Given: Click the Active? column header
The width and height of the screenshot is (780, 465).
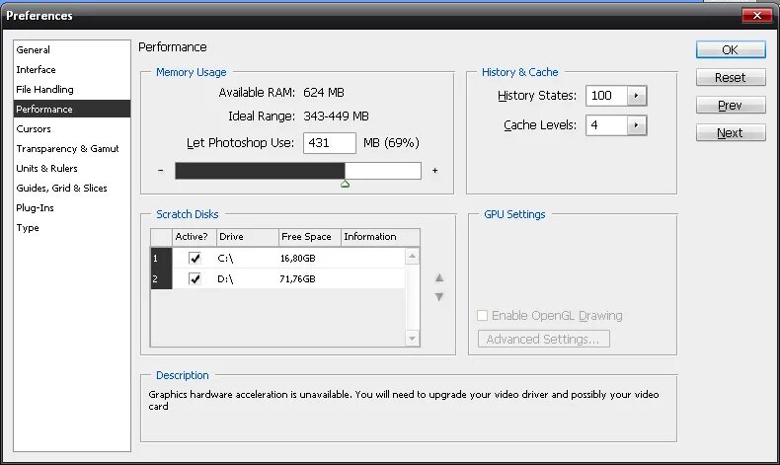Looking at the screenshot, I should click(195, 237).
